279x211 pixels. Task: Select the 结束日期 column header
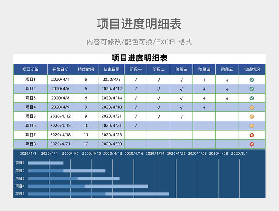tap(112, 70)
